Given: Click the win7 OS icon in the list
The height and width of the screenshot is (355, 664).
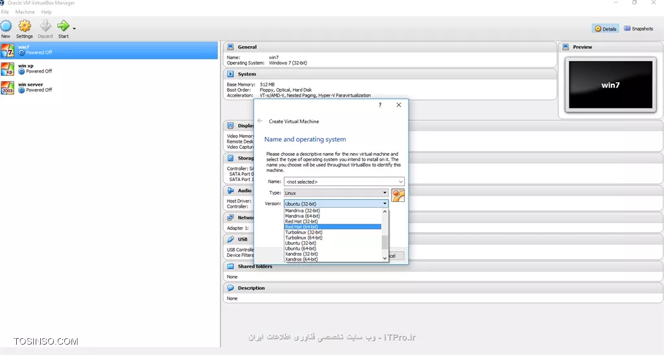Looking at the screenshot, I should [x=7, y=50].
